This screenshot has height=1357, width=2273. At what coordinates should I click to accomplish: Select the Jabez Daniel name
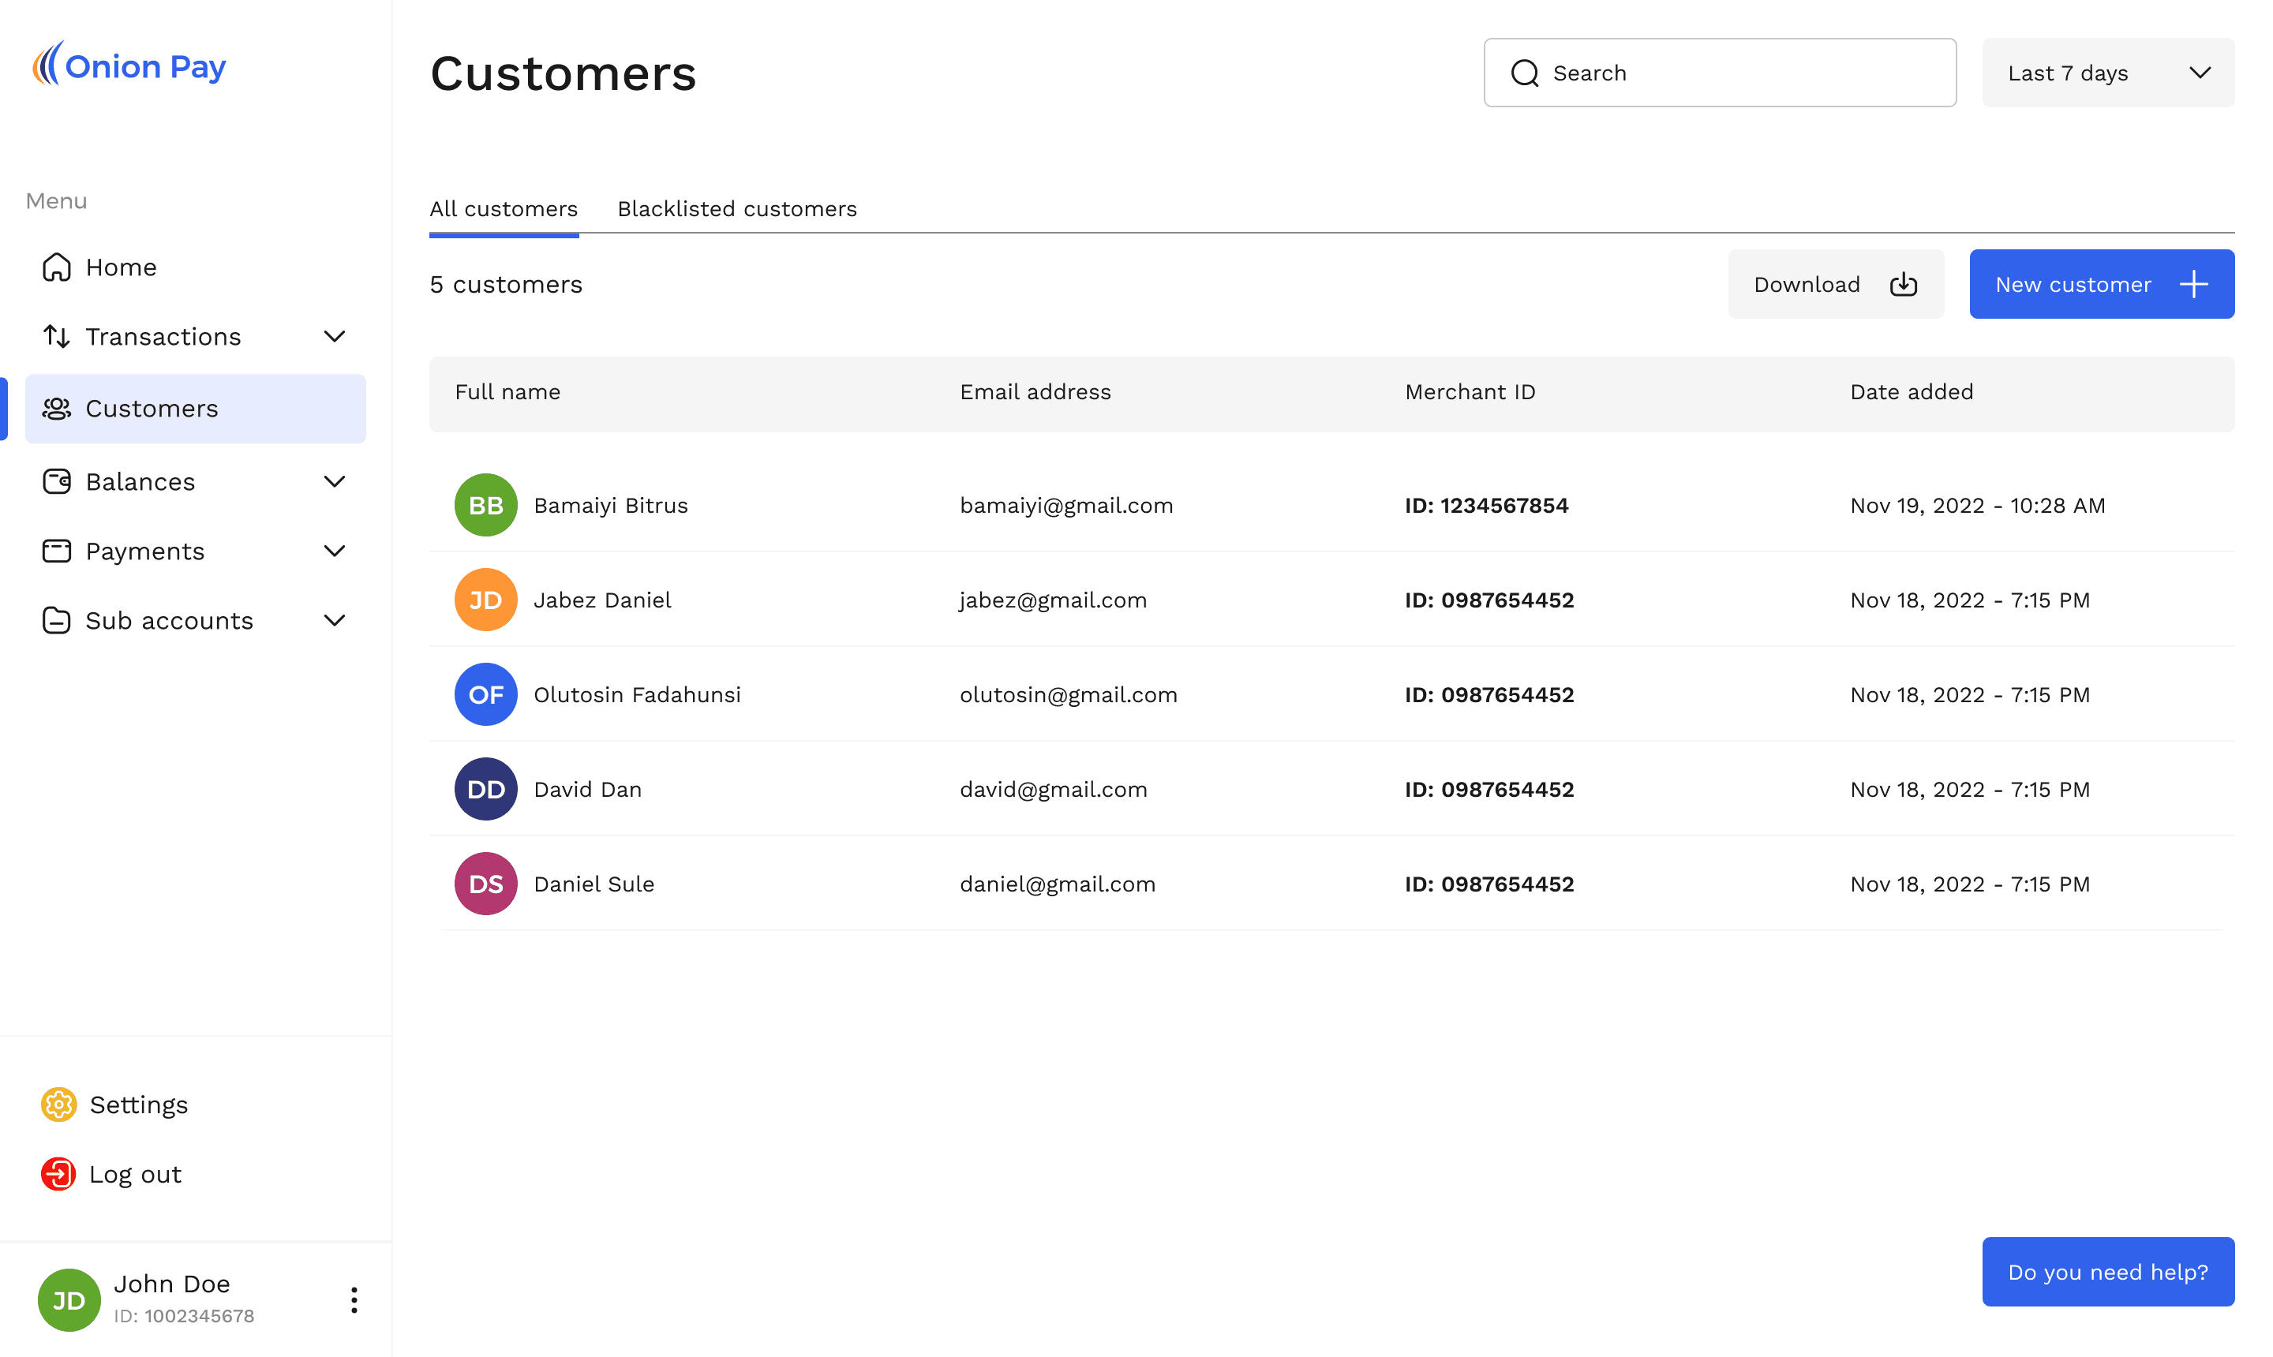(x=603, y=600)
